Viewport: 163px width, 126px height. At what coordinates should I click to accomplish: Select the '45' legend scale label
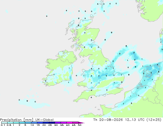click(74, 125)
